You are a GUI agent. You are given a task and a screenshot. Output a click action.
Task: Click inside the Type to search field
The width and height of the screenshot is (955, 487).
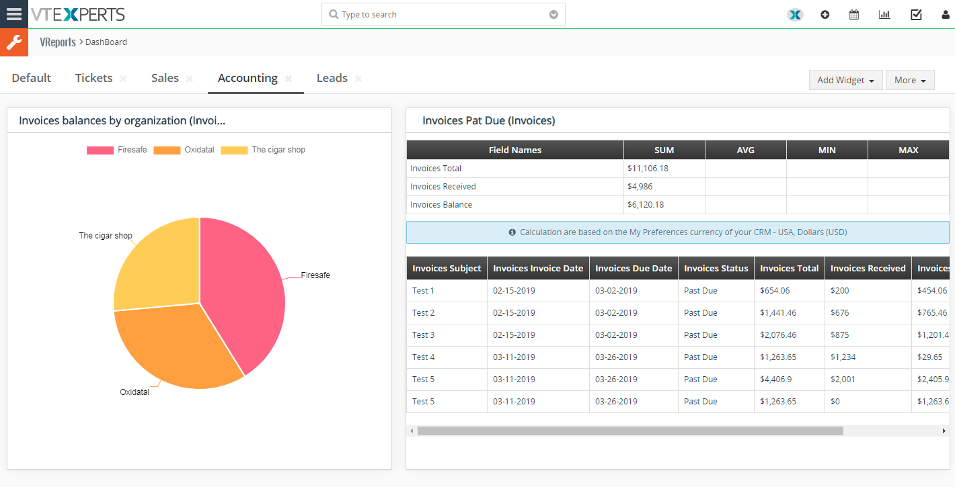[x=404, y=13]
